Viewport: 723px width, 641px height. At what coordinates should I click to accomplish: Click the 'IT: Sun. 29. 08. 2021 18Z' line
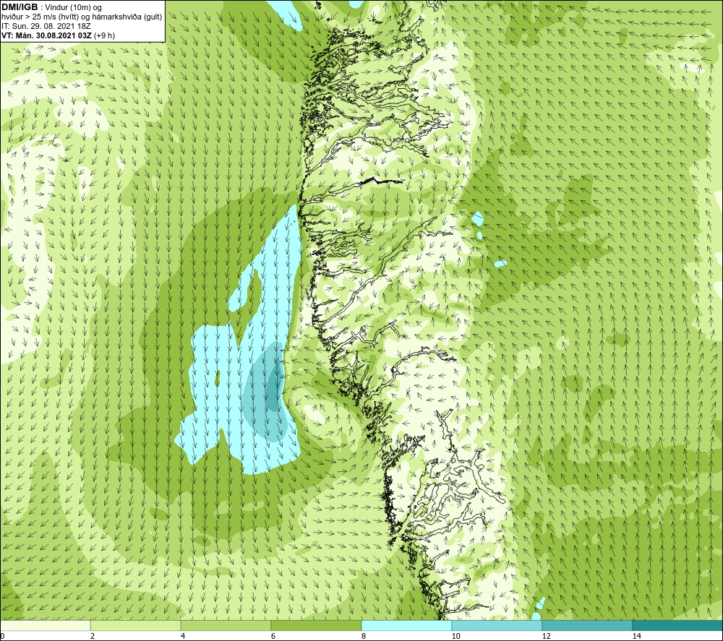tap(46, 26)
